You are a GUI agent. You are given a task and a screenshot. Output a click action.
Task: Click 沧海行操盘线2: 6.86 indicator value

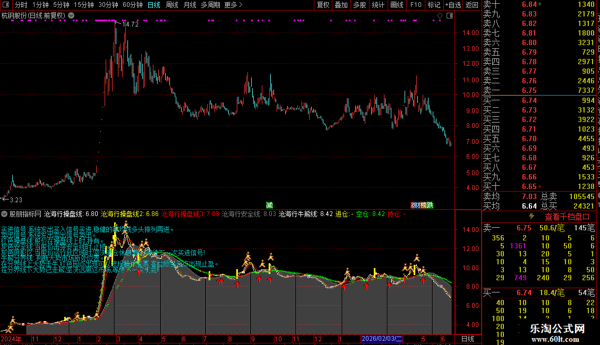[130, 214]
